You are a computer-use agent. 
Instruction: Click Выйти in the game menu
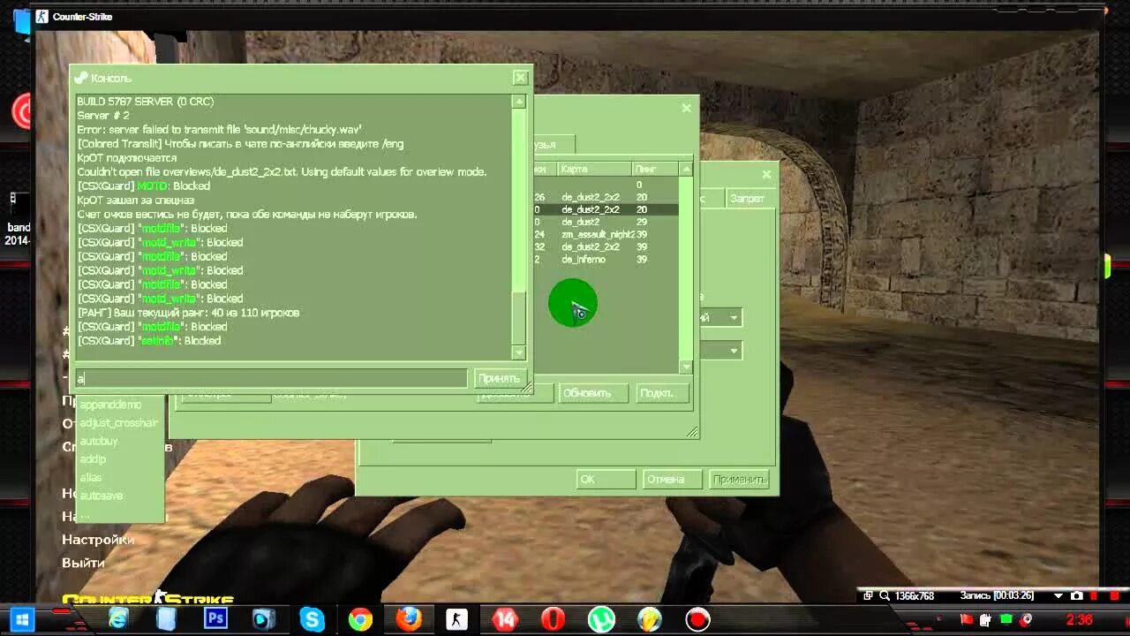pyautogui.click(x=83, y=562)
